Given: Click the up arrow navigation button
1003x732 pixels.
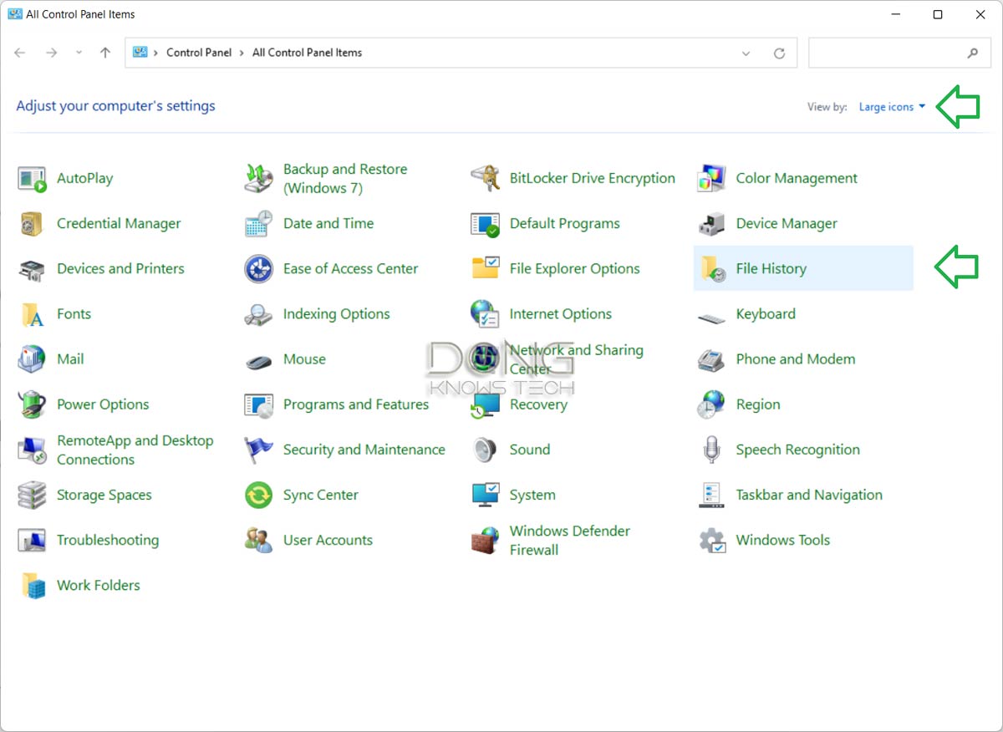Looking at the screenshot, I should 103,52.
